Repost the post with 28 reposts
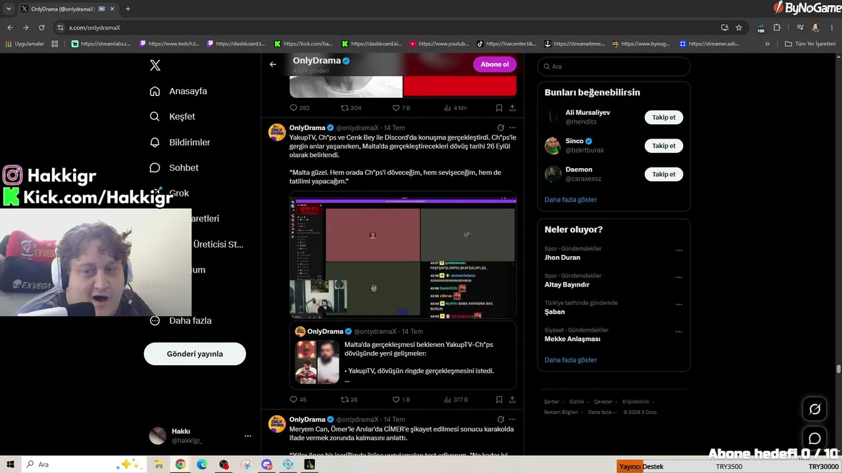This screenshot has height=473, width=842. [x=349, y=399]
